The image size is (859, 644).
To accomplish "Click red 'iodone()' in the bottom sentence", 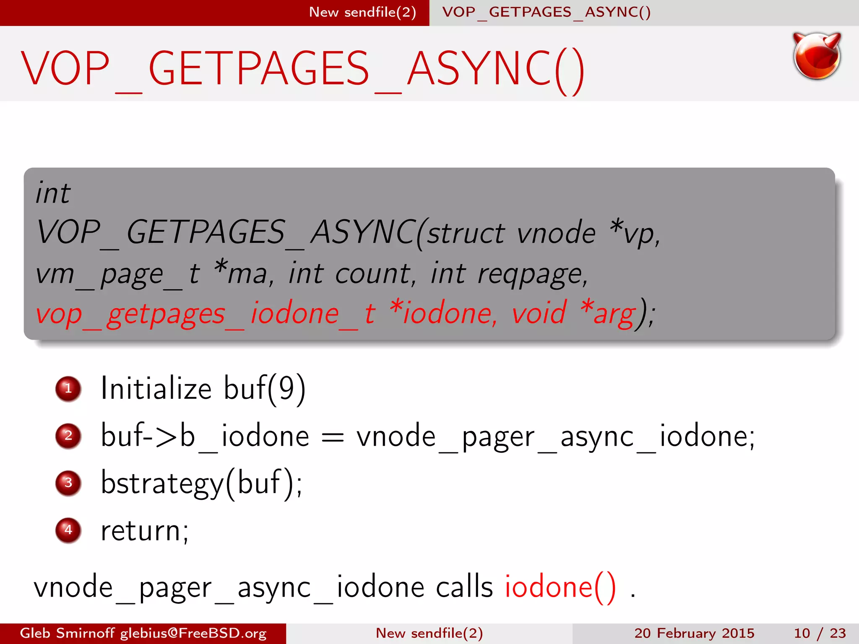I will coord(560,588).
